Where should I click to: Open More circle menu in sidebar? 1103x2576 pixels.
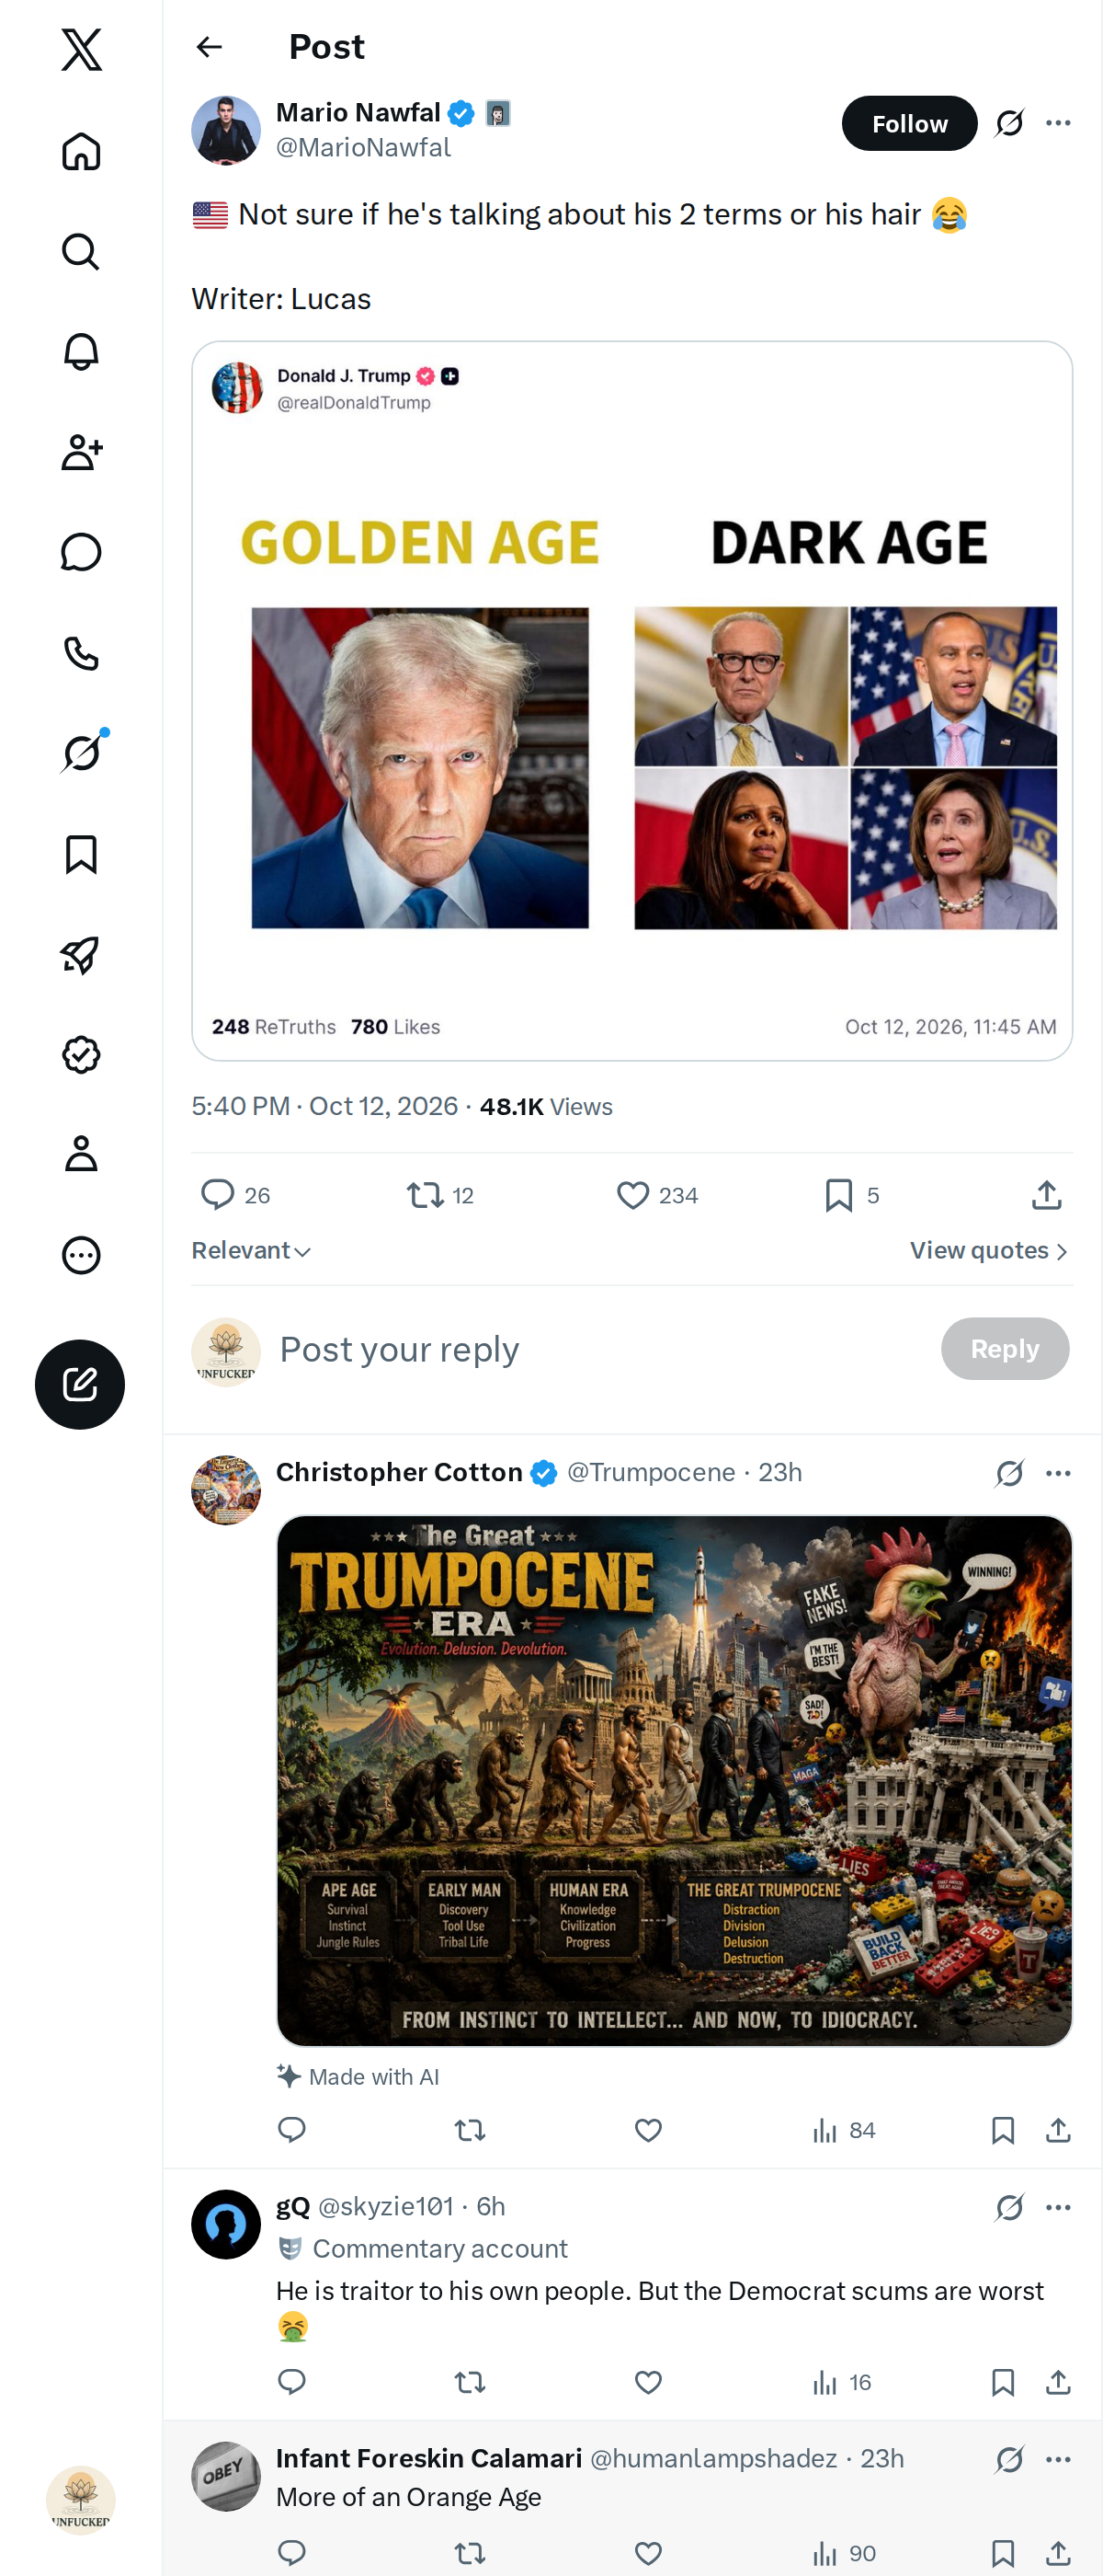point(81,1255)
